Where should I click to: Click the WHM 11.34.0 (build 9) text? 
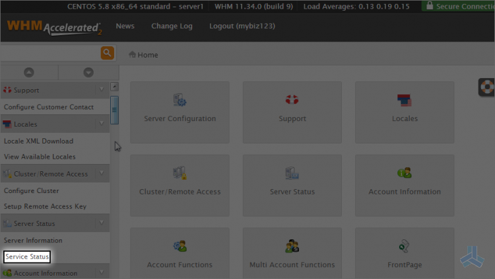254,7
